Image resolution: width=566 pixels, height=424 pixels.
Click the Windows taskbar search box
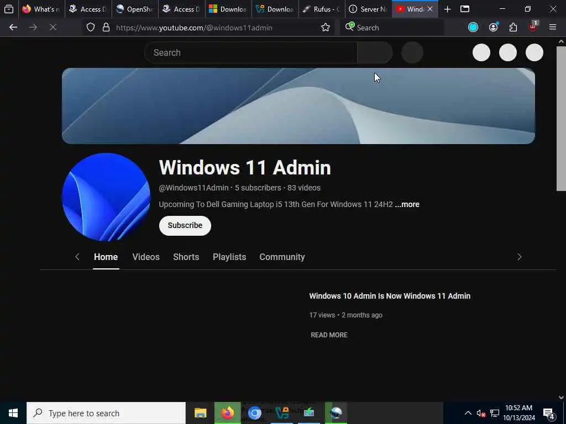(x=106, y=413)
